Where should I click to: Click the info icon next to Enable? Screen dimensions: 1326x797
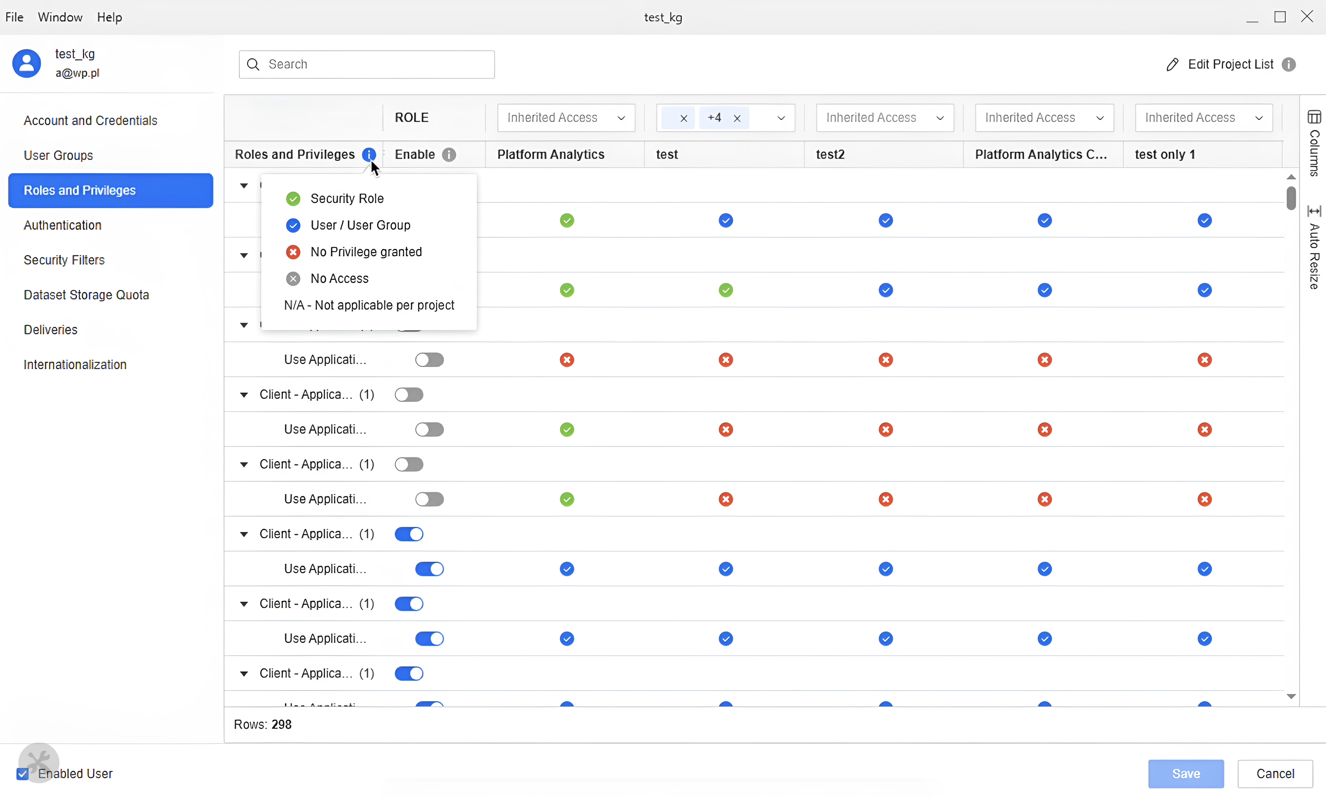[449, 155]
